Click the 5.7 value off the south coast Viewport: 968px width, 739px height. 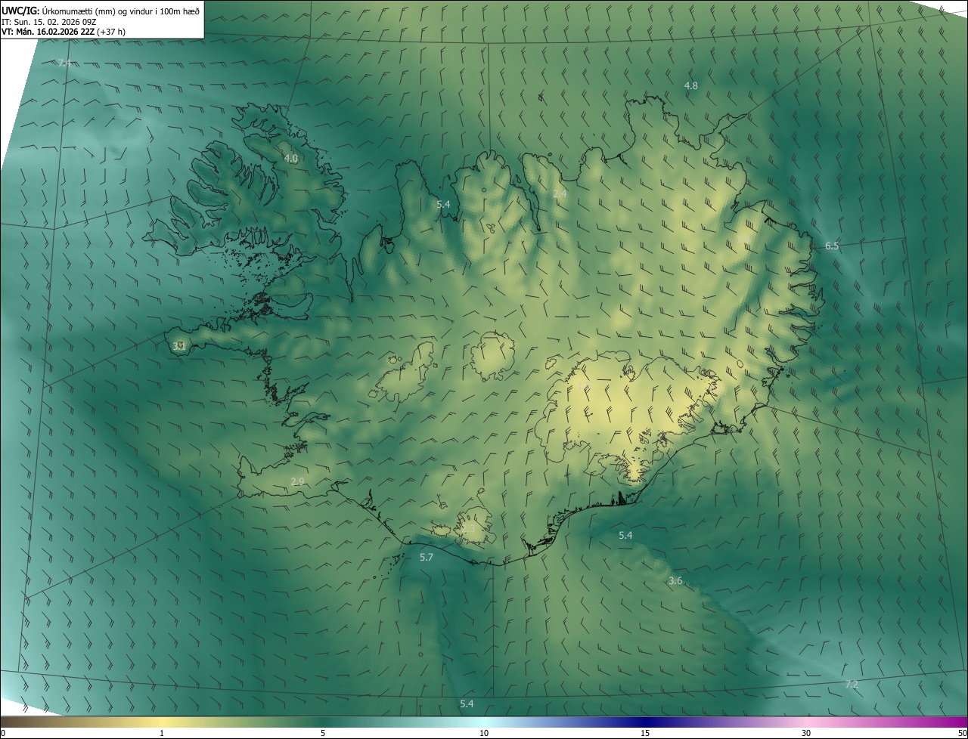(427, 558)
